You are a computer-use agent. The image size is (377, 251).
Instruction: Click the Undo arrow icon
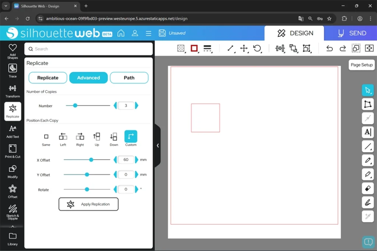pyautogui.click(x=329, y=49)
